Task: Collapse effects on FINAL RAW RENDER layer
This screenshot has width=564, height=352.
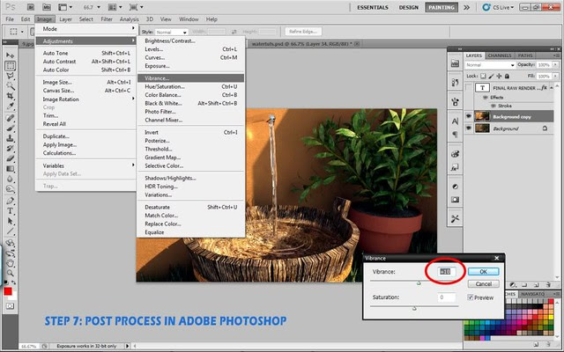Action: point(552,88)
